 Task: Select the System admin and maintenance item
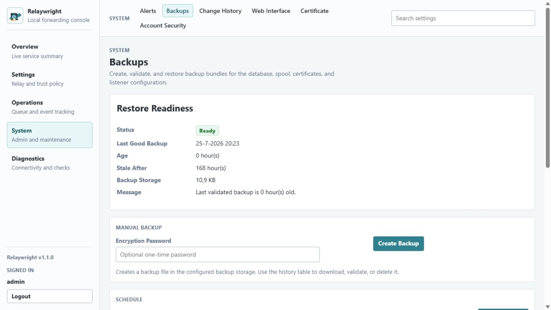coord(50,135)
